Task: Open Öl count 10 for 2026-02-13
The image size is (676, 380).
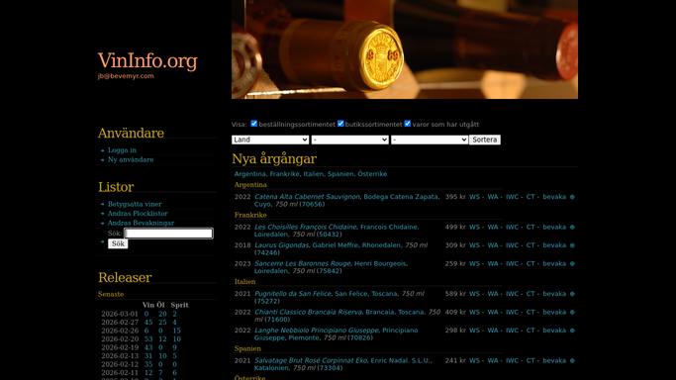Action: [x=162, y=356]
